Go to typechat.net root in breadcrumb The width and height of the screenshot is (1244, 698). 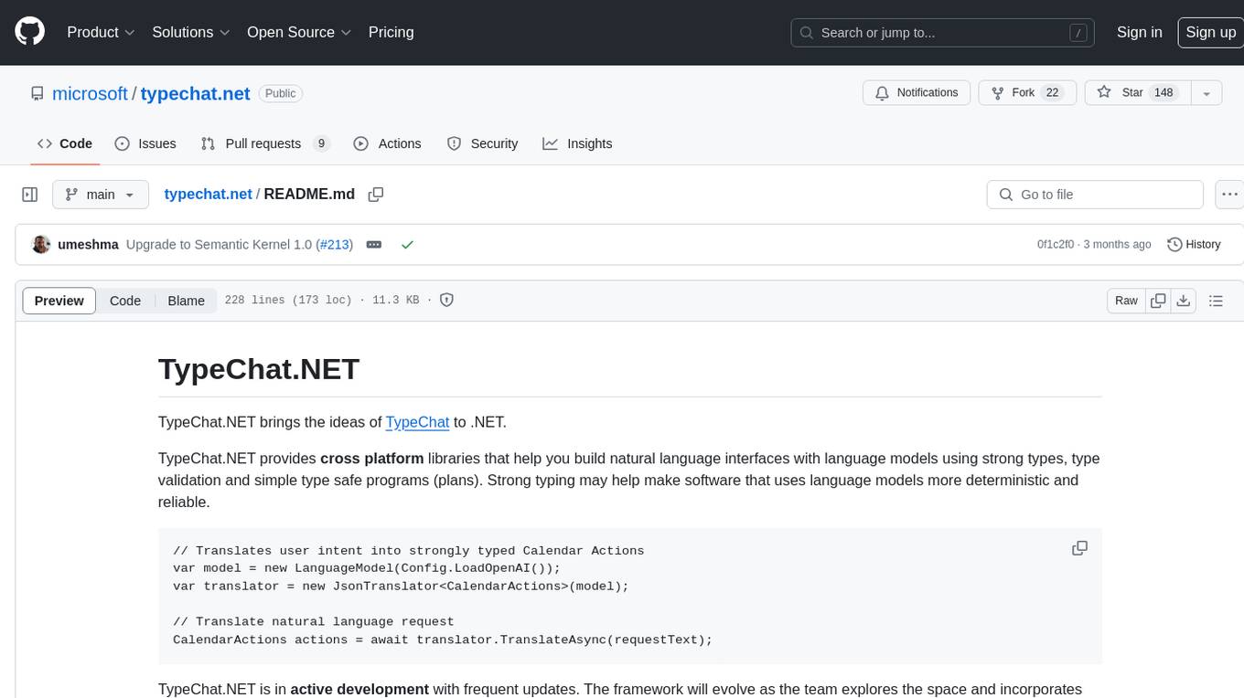208,195
